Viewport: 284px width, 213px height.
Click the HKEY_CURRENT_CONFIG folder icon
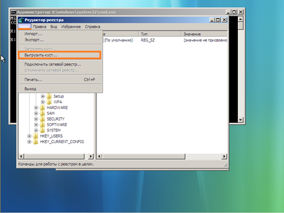[35, 142]
